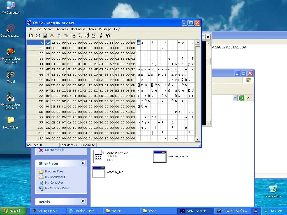Collapse the Other Places panel

click(x=83, y=163)
